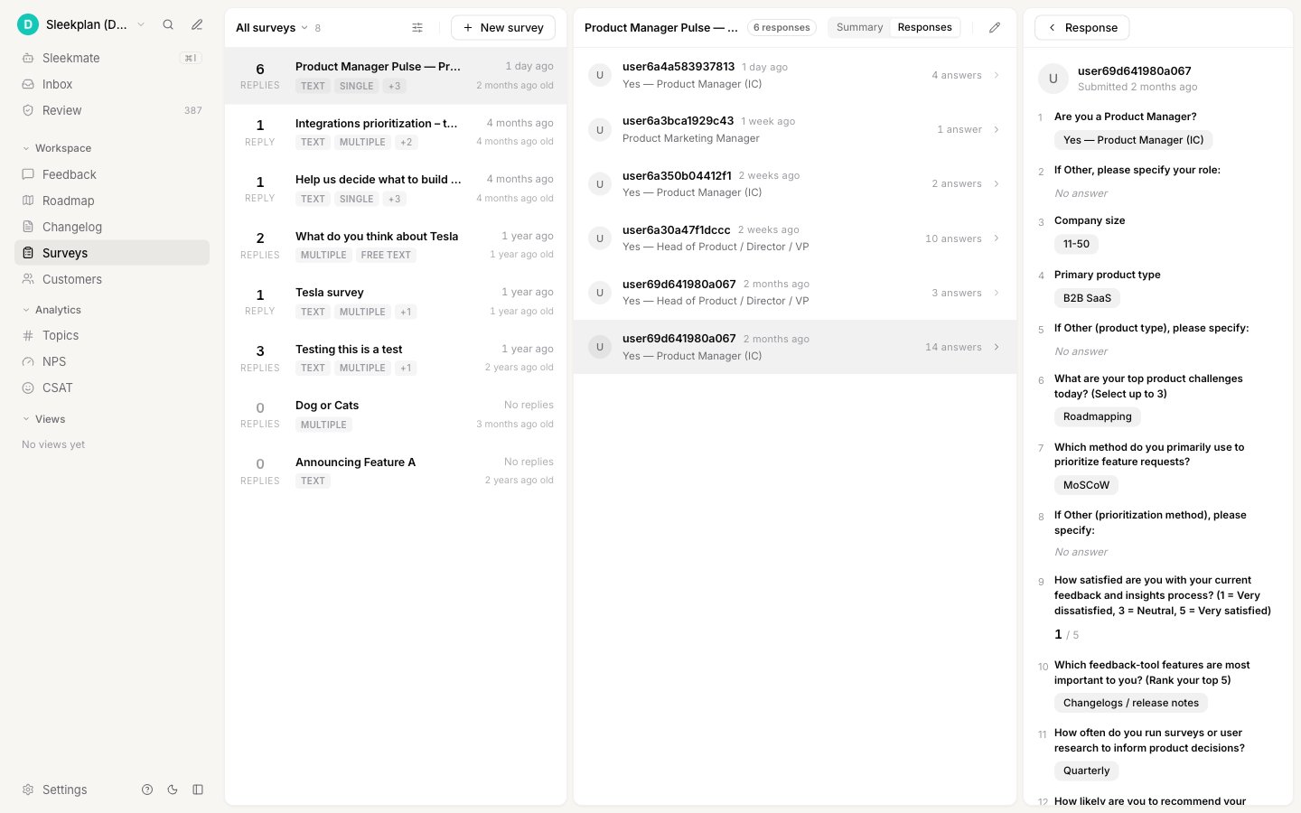The width and height of the screenshot is (1301, 813).
Task: Open the Review section
Action: pyautogui.click(x=112, y=110)
